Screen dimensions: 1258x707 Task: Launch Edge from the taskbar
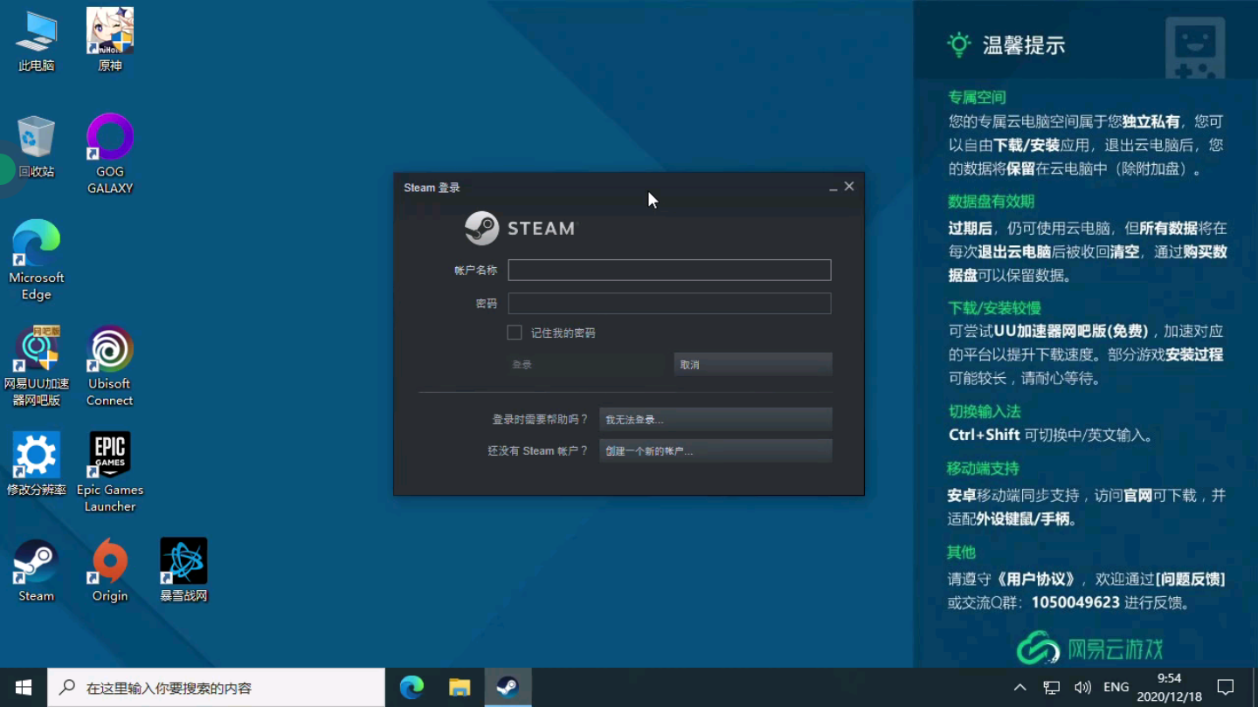tap(411, 687)
